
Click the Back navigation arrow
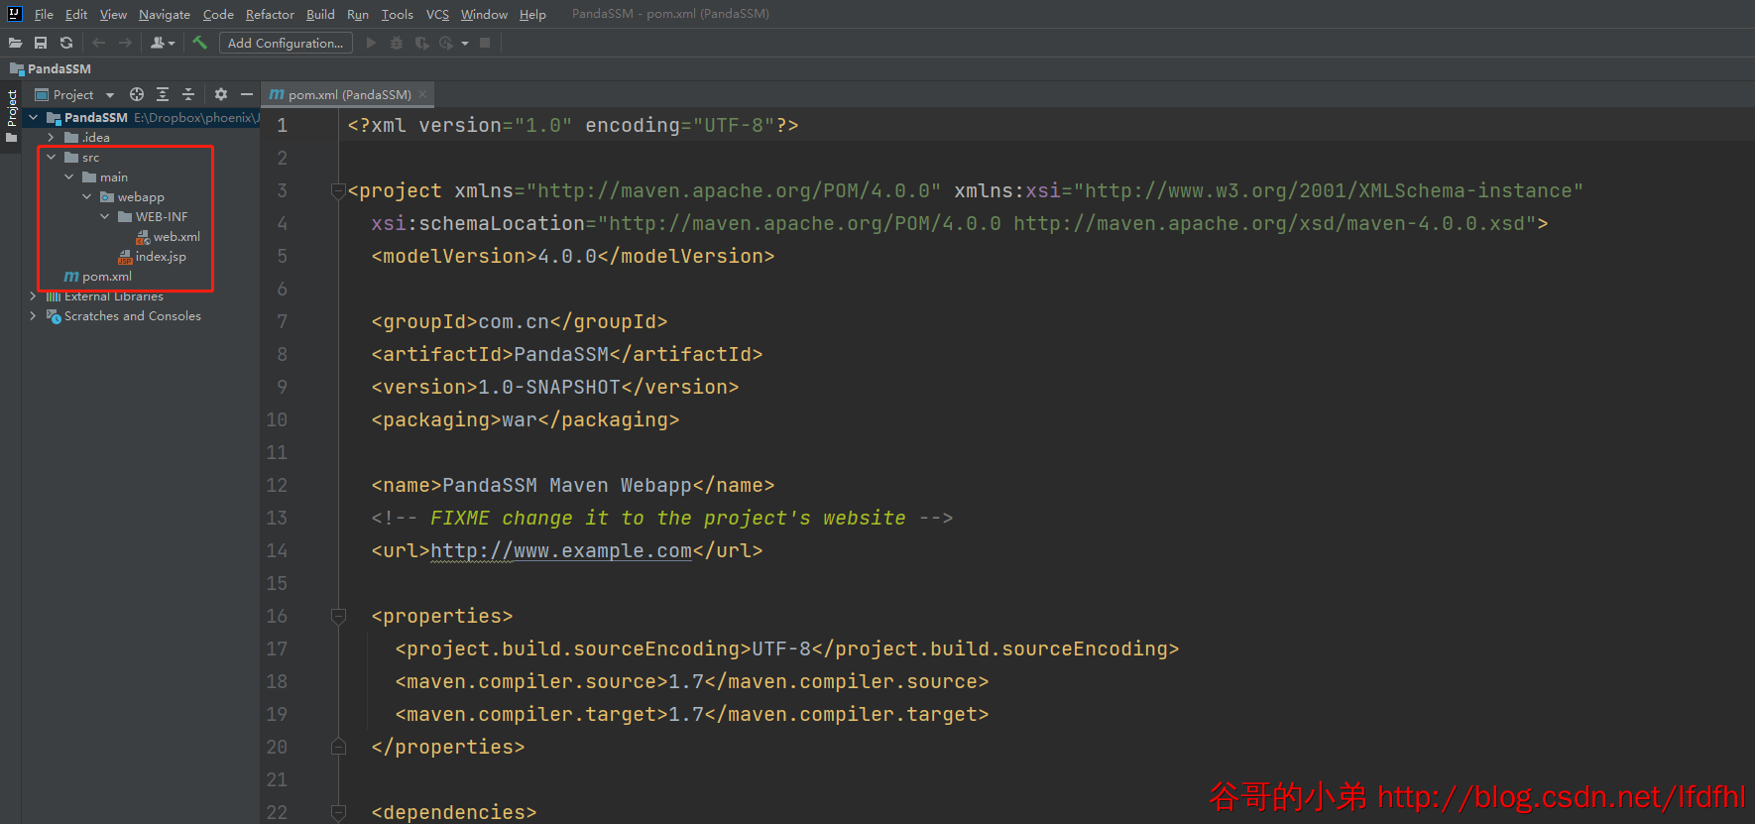[x=98, y=43]
